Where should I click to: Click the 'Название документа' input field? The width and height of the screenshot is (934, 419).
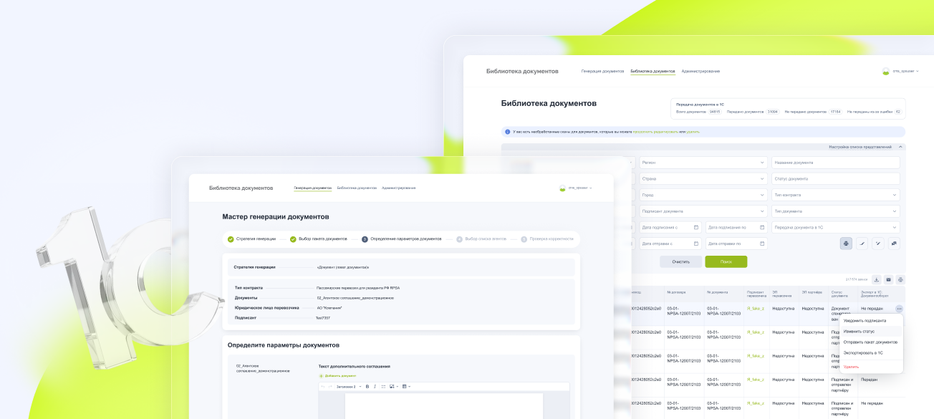tap(835, 163)
